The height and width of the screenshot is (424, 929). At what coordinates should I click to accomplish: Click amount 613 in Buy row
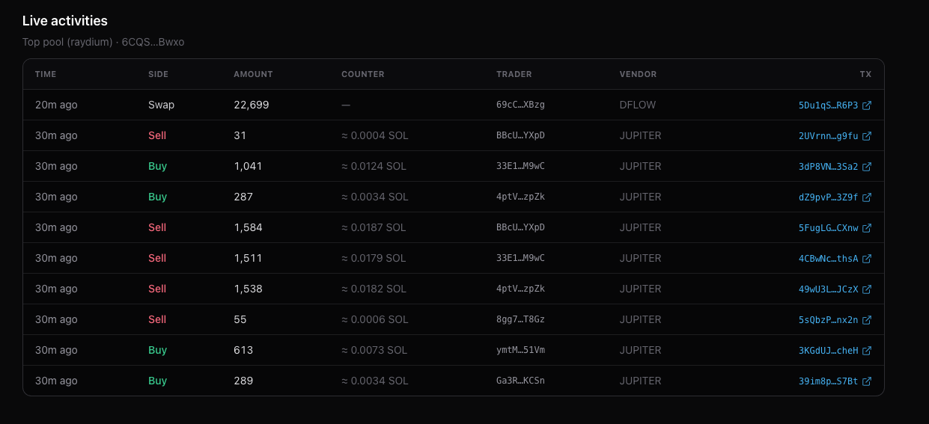click(x=243, y=350)
